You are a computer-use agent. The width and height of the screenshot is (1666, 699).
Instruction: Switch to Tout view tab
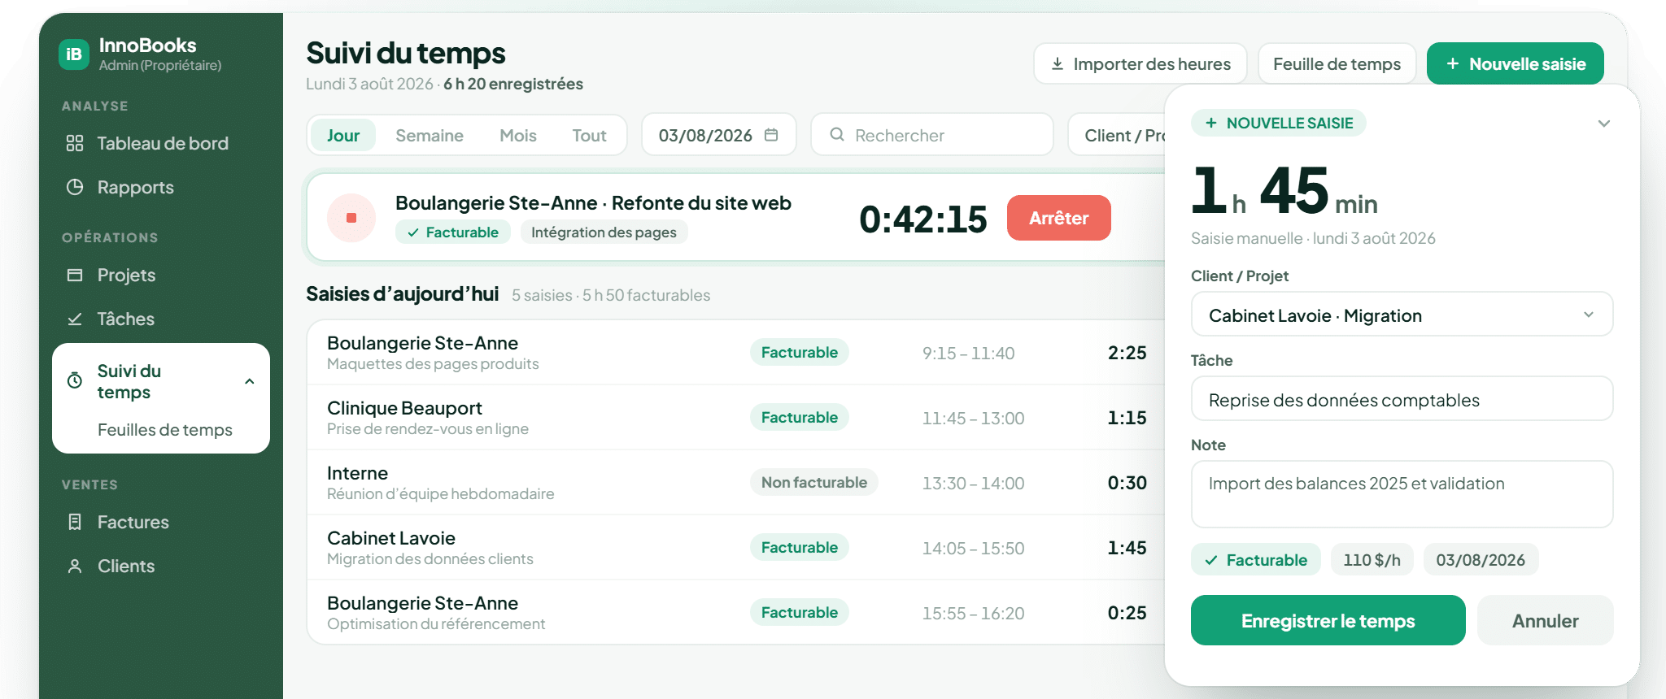[x=589, y=135]
